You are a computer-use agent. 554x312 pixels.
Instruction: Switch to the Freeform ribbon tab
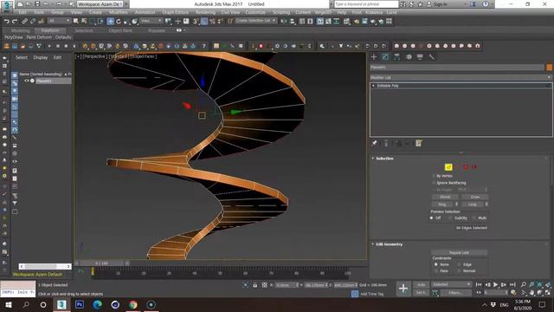pos(50,31)
